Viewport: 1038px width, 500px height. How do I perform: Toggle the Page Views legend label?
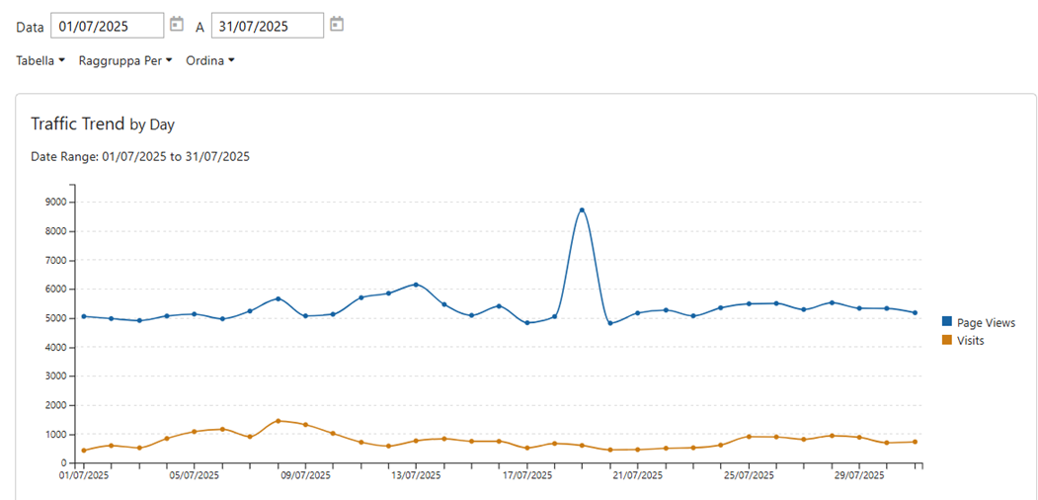click(x=986, y=323)
